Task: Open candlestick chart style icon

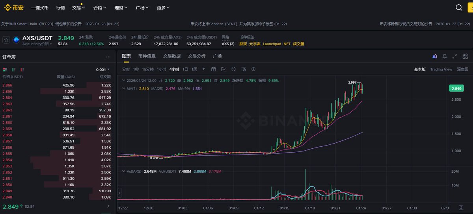Action: [233, 69]
